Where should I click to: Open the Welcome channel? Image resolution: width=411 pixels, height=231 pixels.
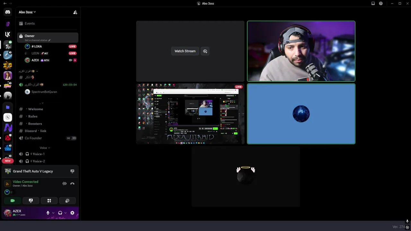48,109
